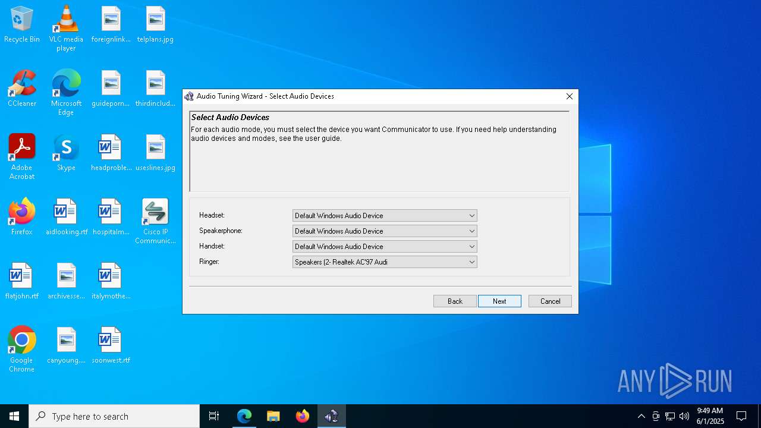Select the Cisco IP Communicator shortcut
The width and height of the screenshot is (761, 428).
pyautogui.click(x=155, y=221)
